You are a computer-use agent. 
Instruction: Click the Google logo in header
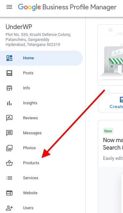tap(29, 7)
